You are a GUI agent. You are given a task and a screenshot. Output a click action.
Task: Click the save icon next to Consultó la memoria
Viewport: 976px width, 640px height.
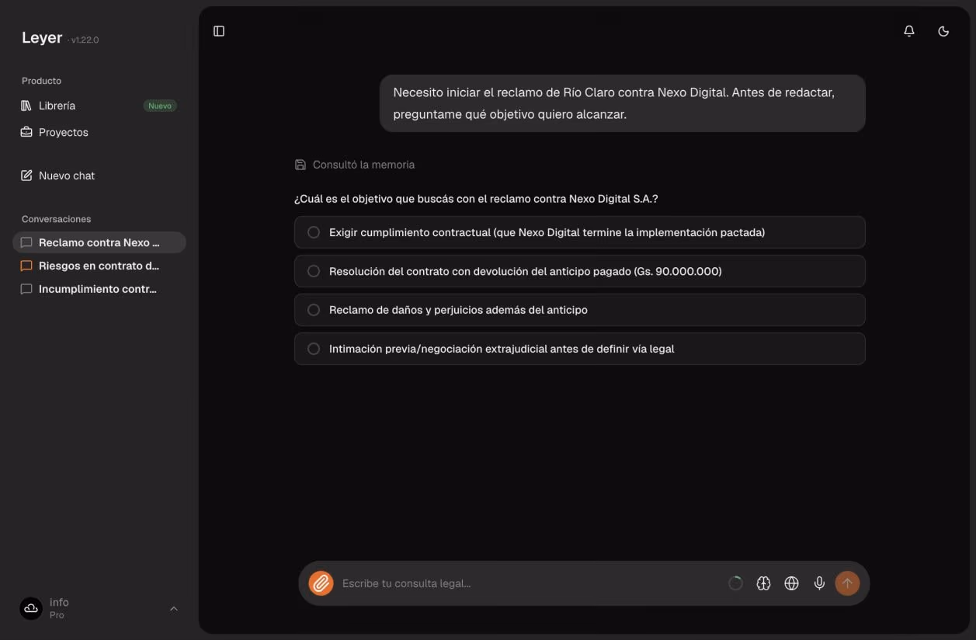point(300,165)
